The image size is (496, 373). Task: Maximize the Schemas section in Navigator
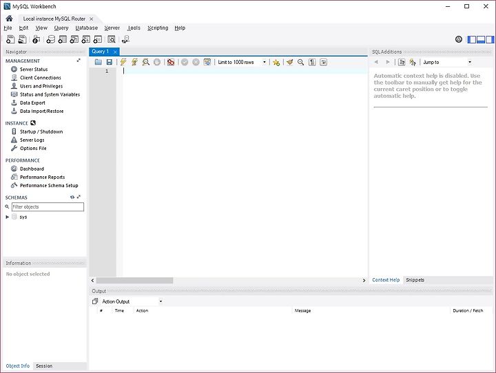coord(79,197)
